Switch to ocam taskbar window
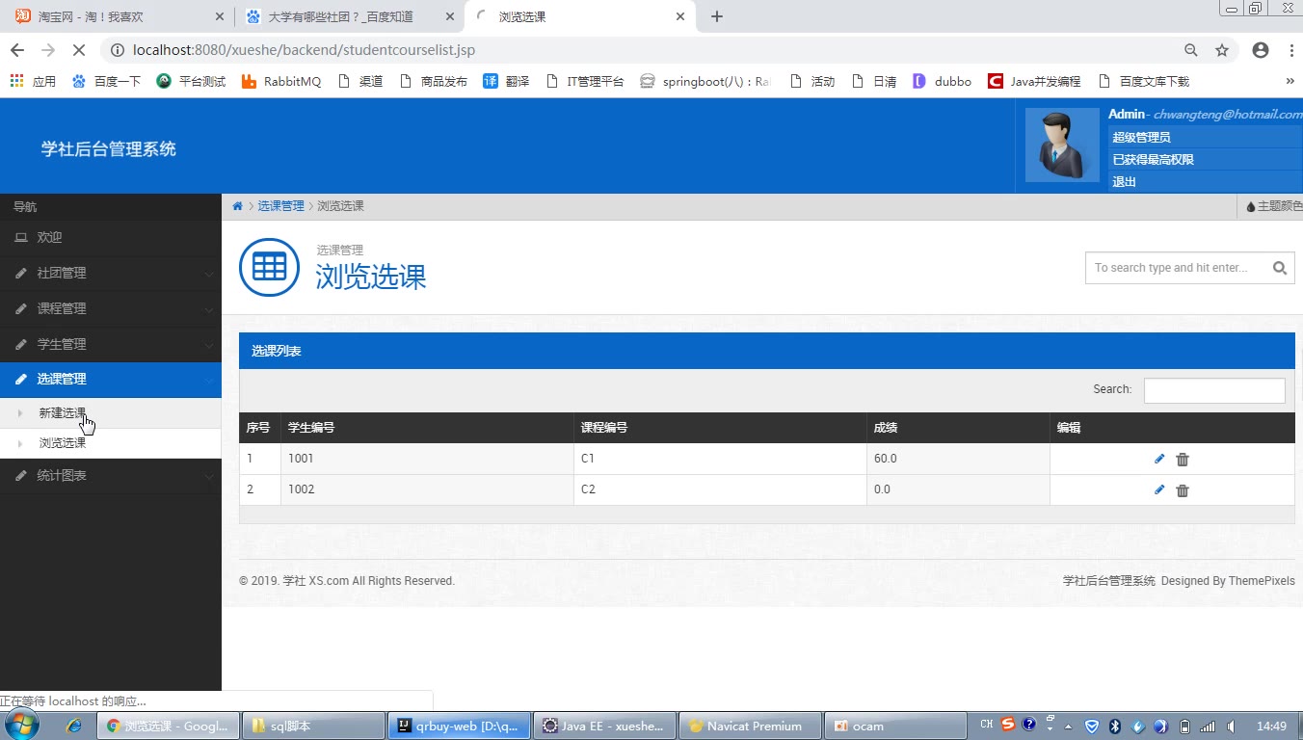The image size is (1303, 740). [x=896, y=727]
